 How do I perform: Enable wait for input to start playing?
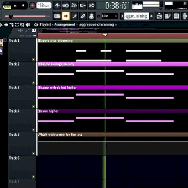[66, 6]
